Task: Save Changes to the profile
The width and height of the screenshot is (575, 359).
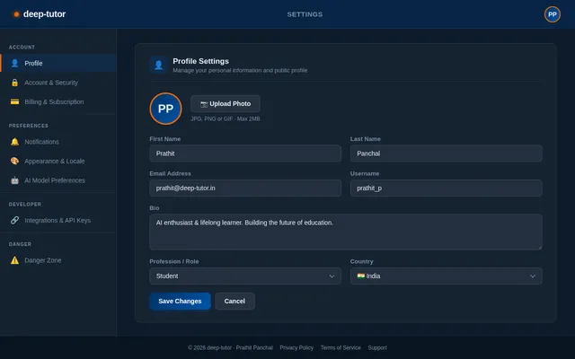Action: coord(180,302)
